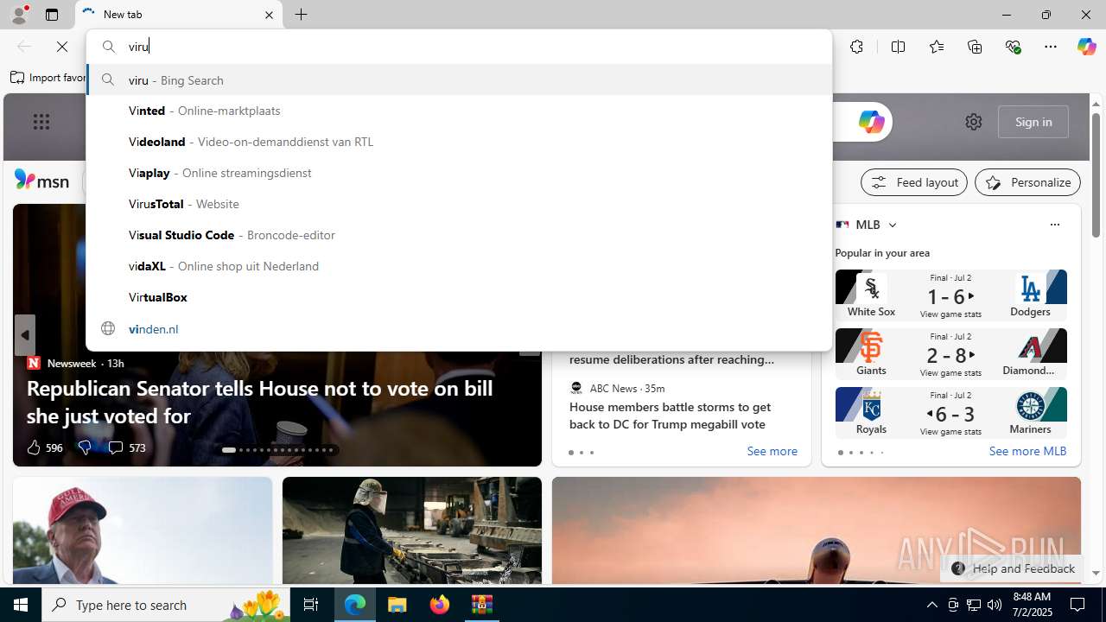The height and width of the screenshot is (622, 1106).
Task: Toggle the Split screen icon
Action: (898, 47)
